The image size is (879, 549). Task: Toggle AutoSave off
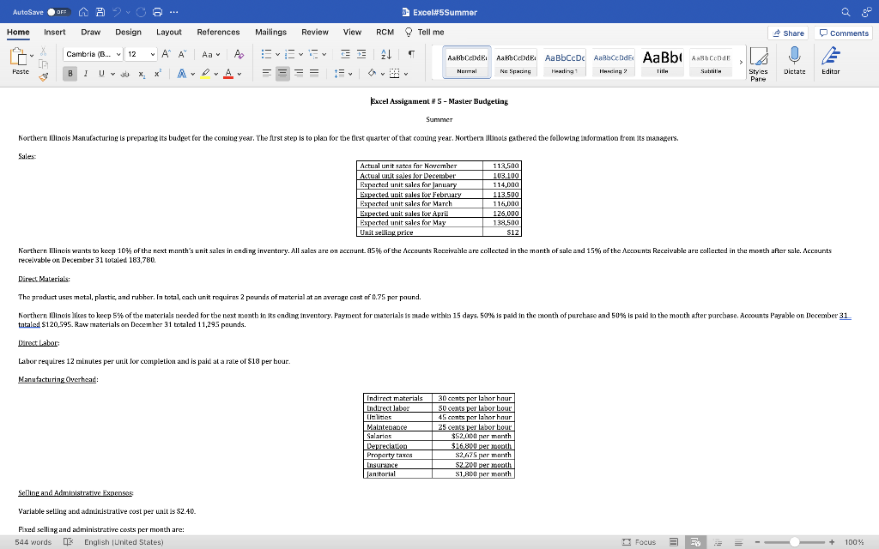58,12
